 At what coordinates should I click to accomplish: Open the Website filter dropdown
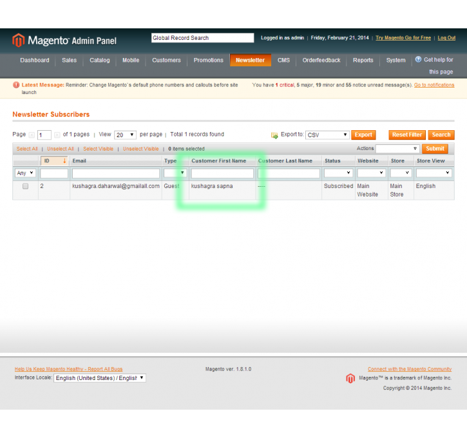click(371, 173)
